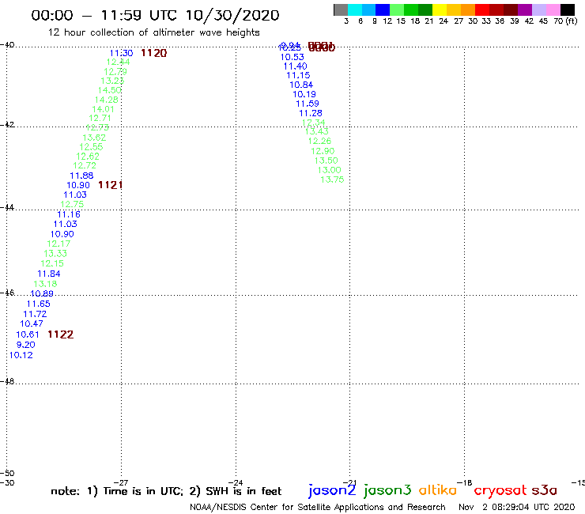Click the '10.53' value on the right track
The image size is (585, 514).
(292, 58)
